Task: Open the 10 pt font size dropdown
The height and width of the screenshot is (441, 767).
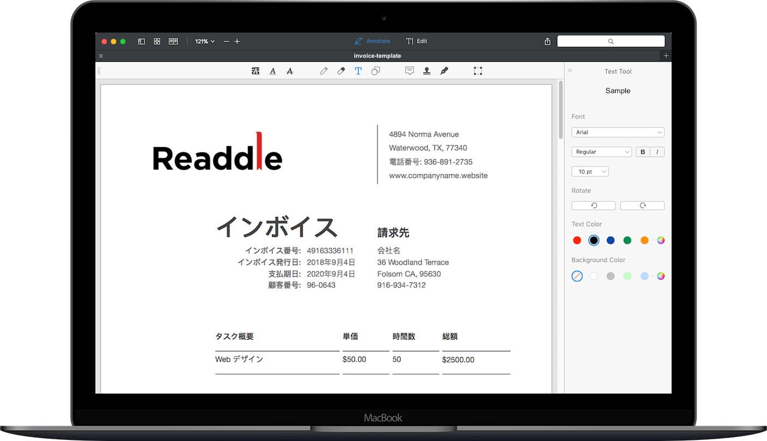Action: (x=590, y=172)
